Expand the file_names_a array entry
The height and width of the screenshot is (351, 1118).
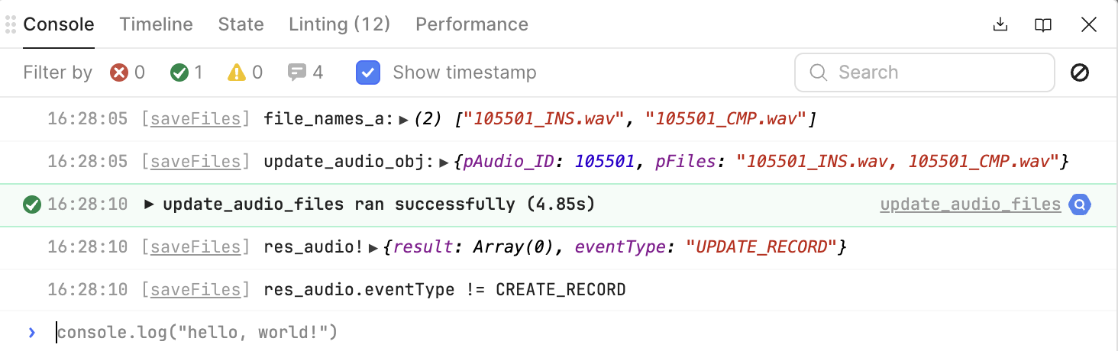click(x=404, y=119)
